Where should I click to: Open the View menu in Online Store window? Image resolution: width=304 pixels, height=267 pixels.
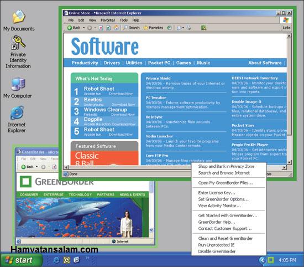(92, 20)
